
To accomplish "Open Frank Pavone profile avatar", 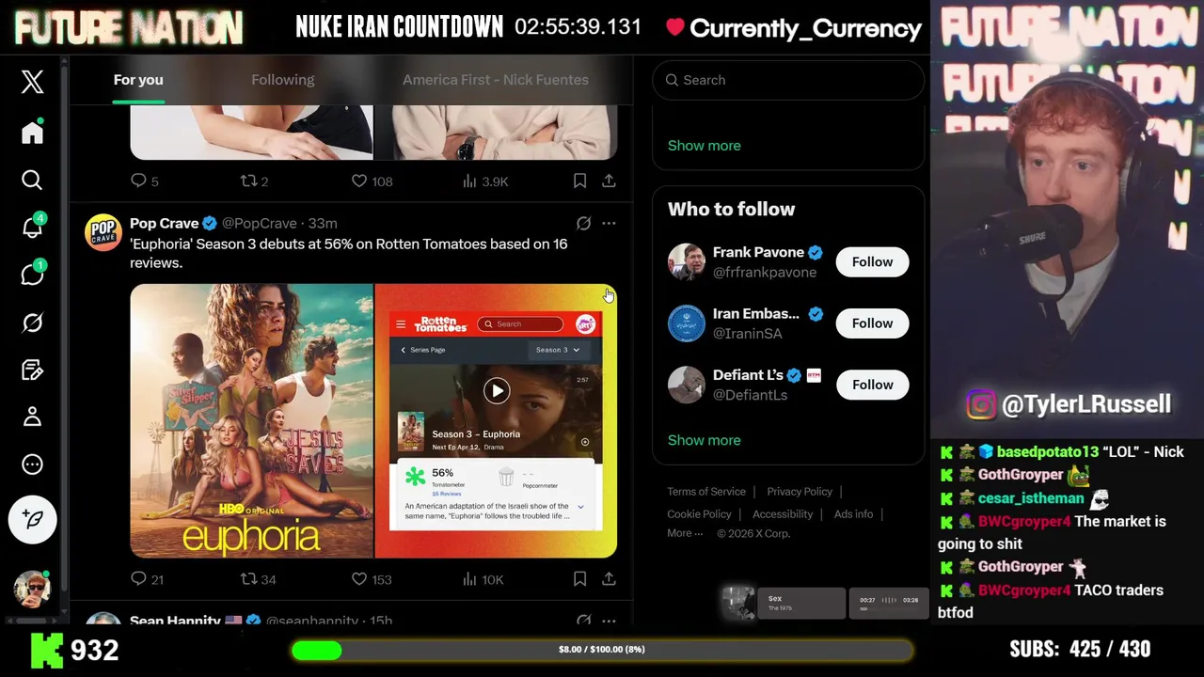I will point(686,262).
